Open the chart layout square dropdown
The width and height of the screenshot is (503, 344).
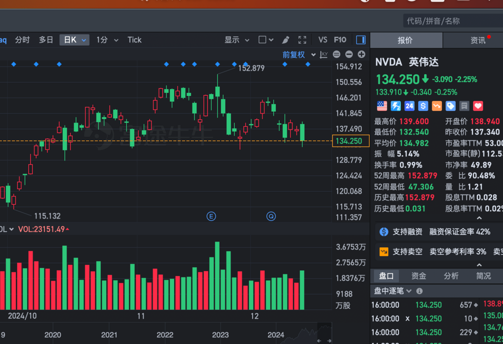click(x=266, y=40)
